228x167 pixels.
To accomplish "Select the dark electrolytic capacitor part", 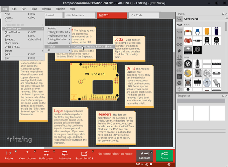I will point(216,31).
